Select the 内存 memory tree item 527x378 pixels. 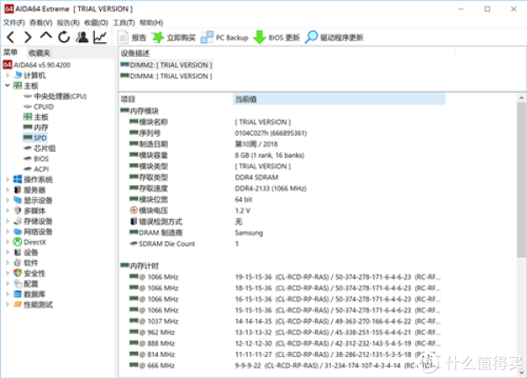click(x=36, y=127)
